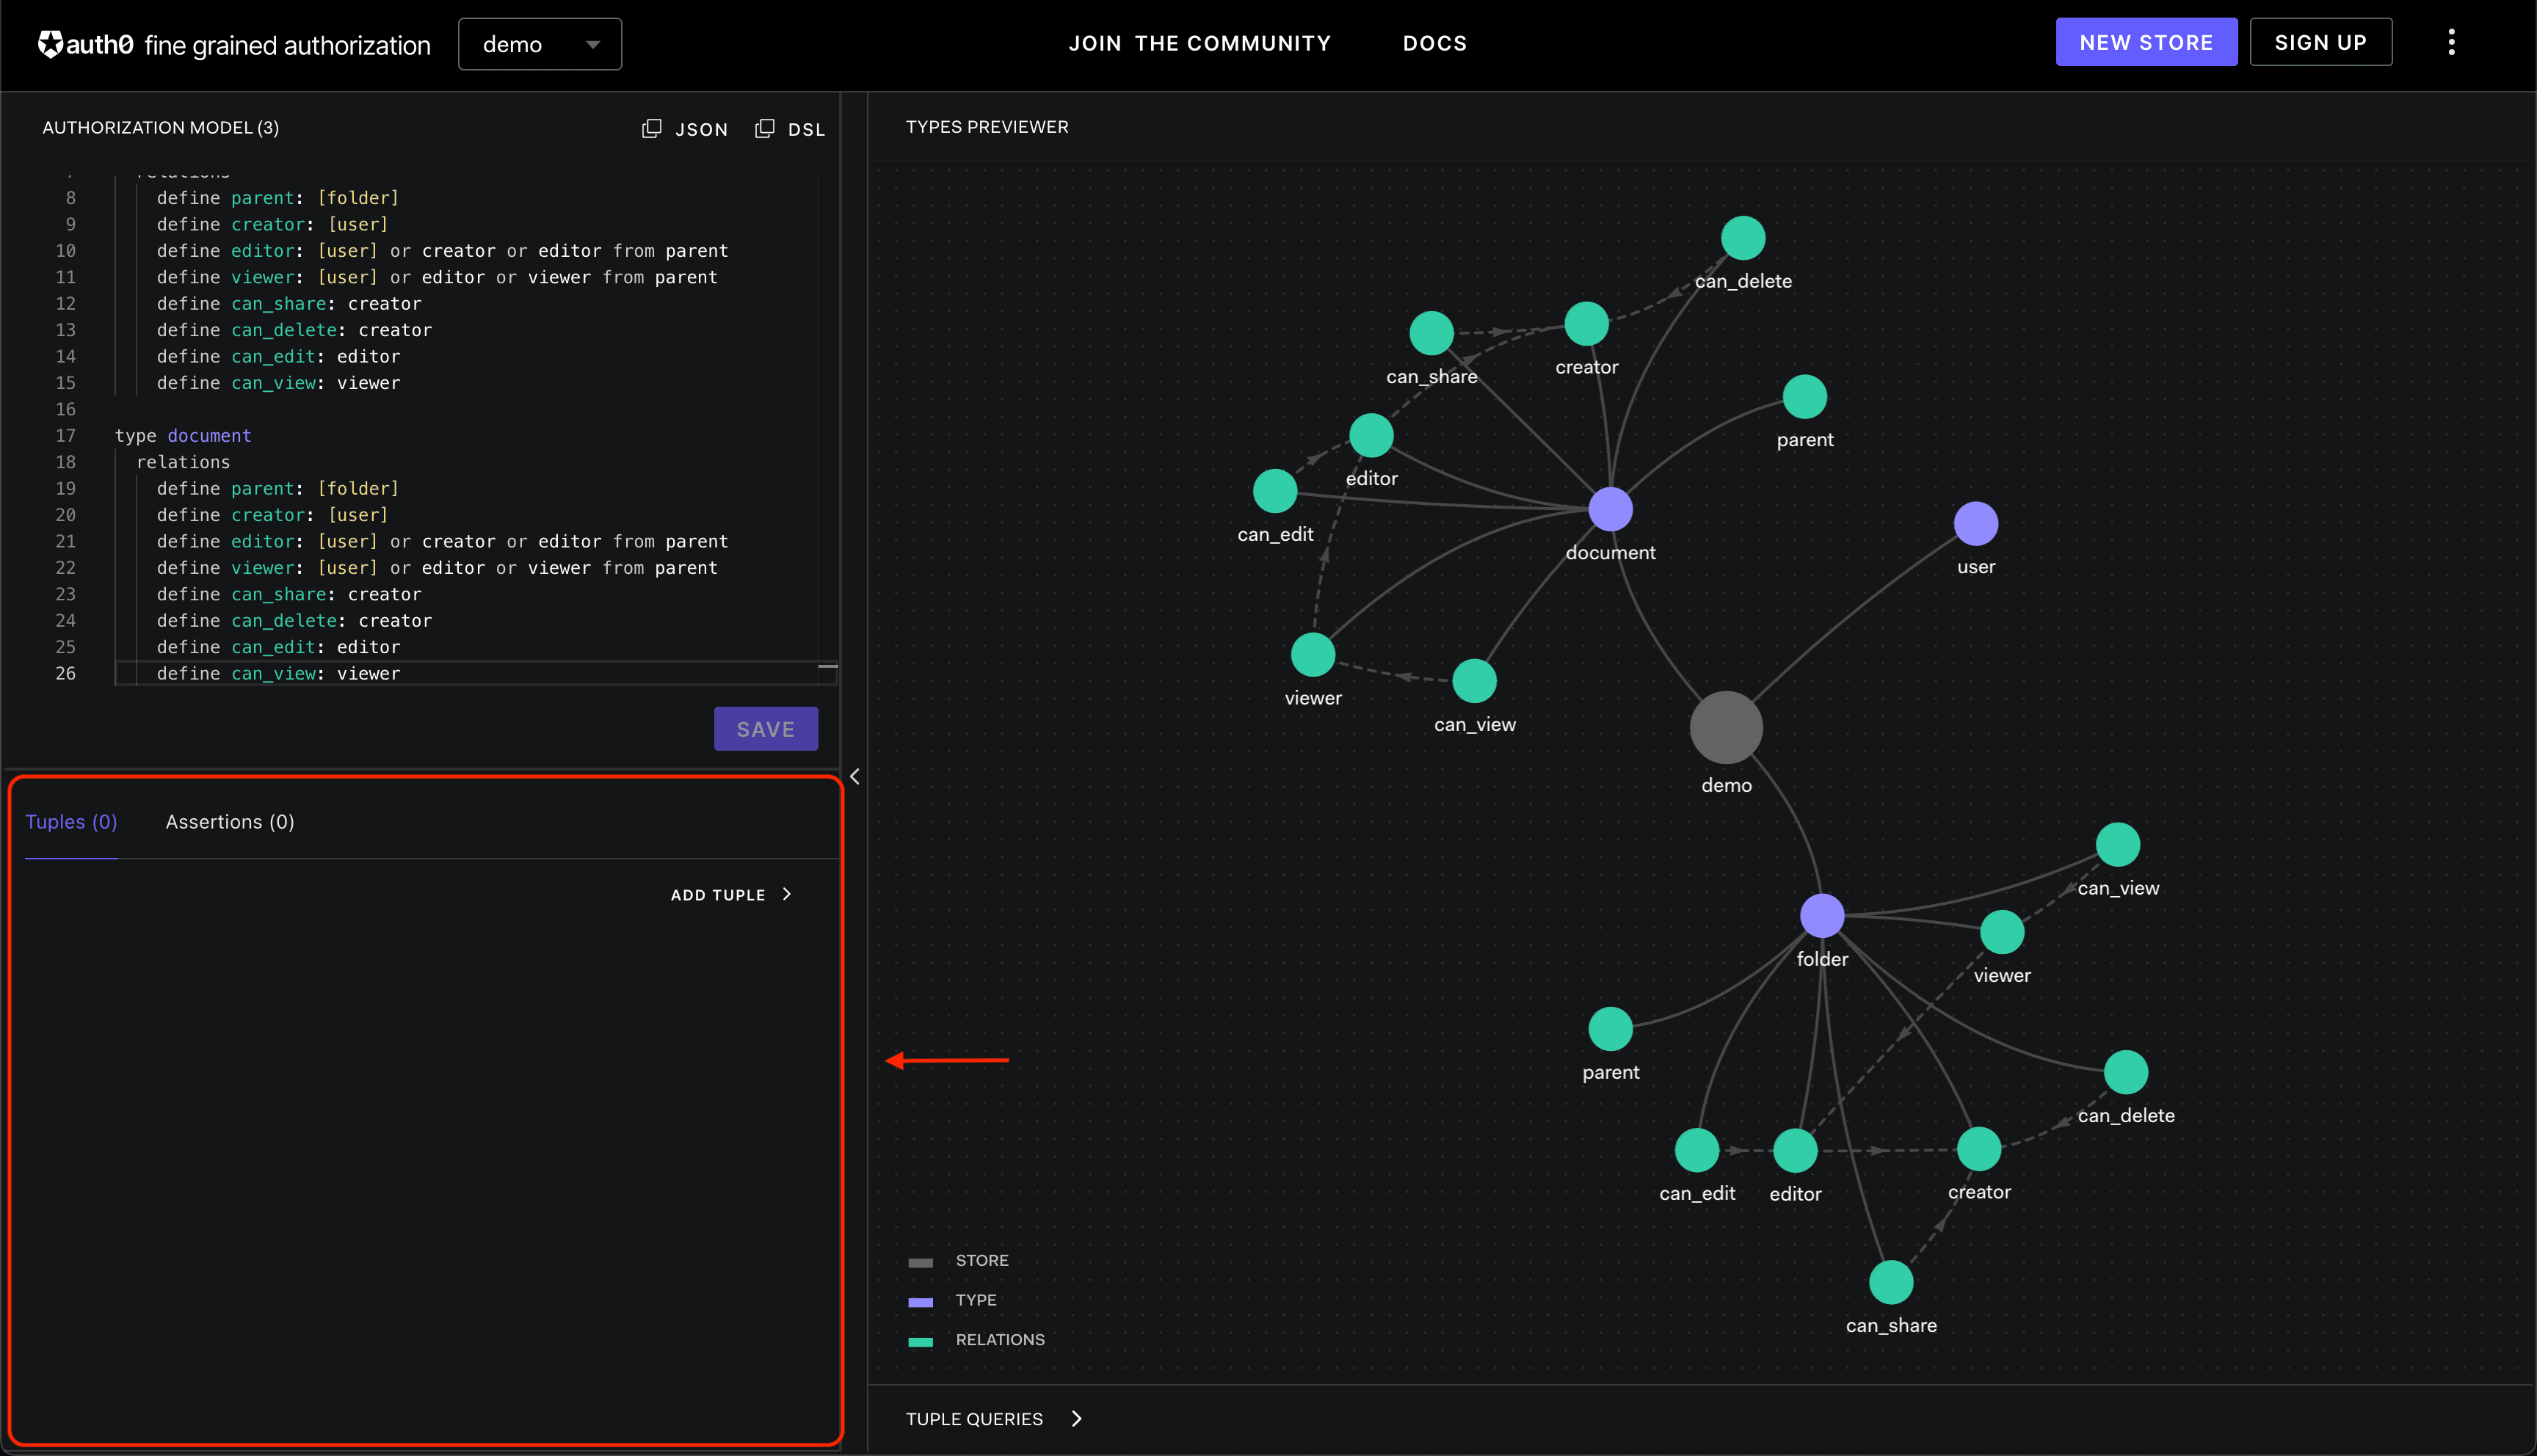Click the green RELATIONS legend swatch
The height and width of the screenshot is (1456, 2537).
[920, 1342]
